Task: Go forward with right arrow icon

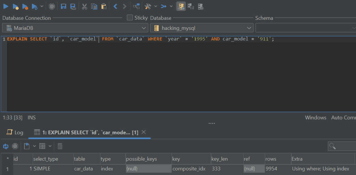Action: [124, 6]
